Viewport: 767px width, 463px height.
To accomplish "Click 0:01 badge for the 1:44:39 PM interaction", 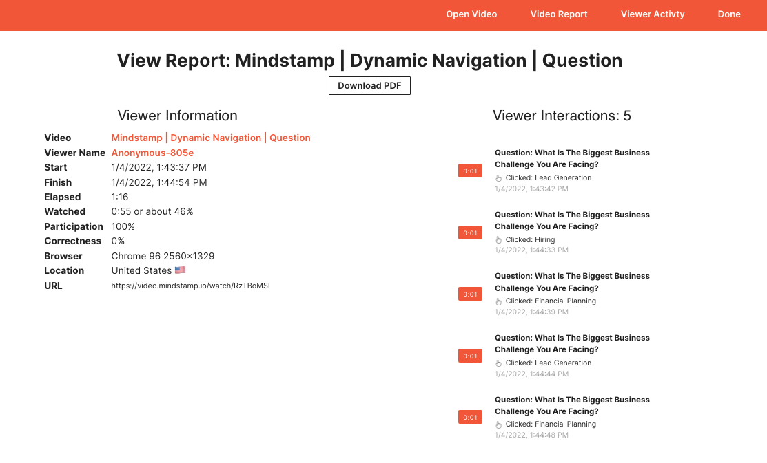I will [470, 294].
